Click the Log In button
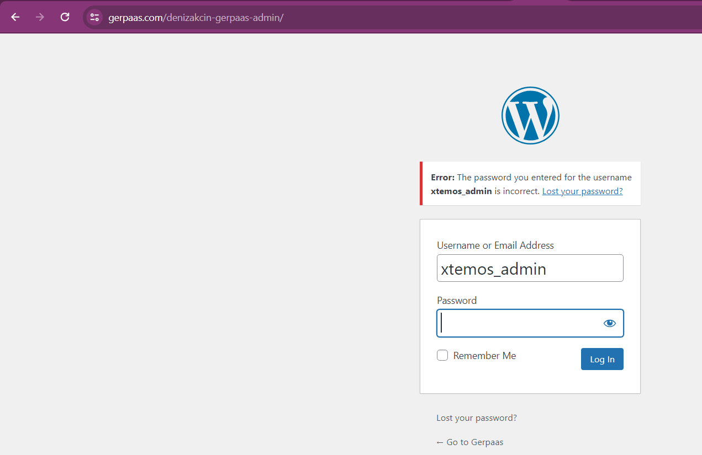This screenshot has height=455, width=702. (602, 359)
